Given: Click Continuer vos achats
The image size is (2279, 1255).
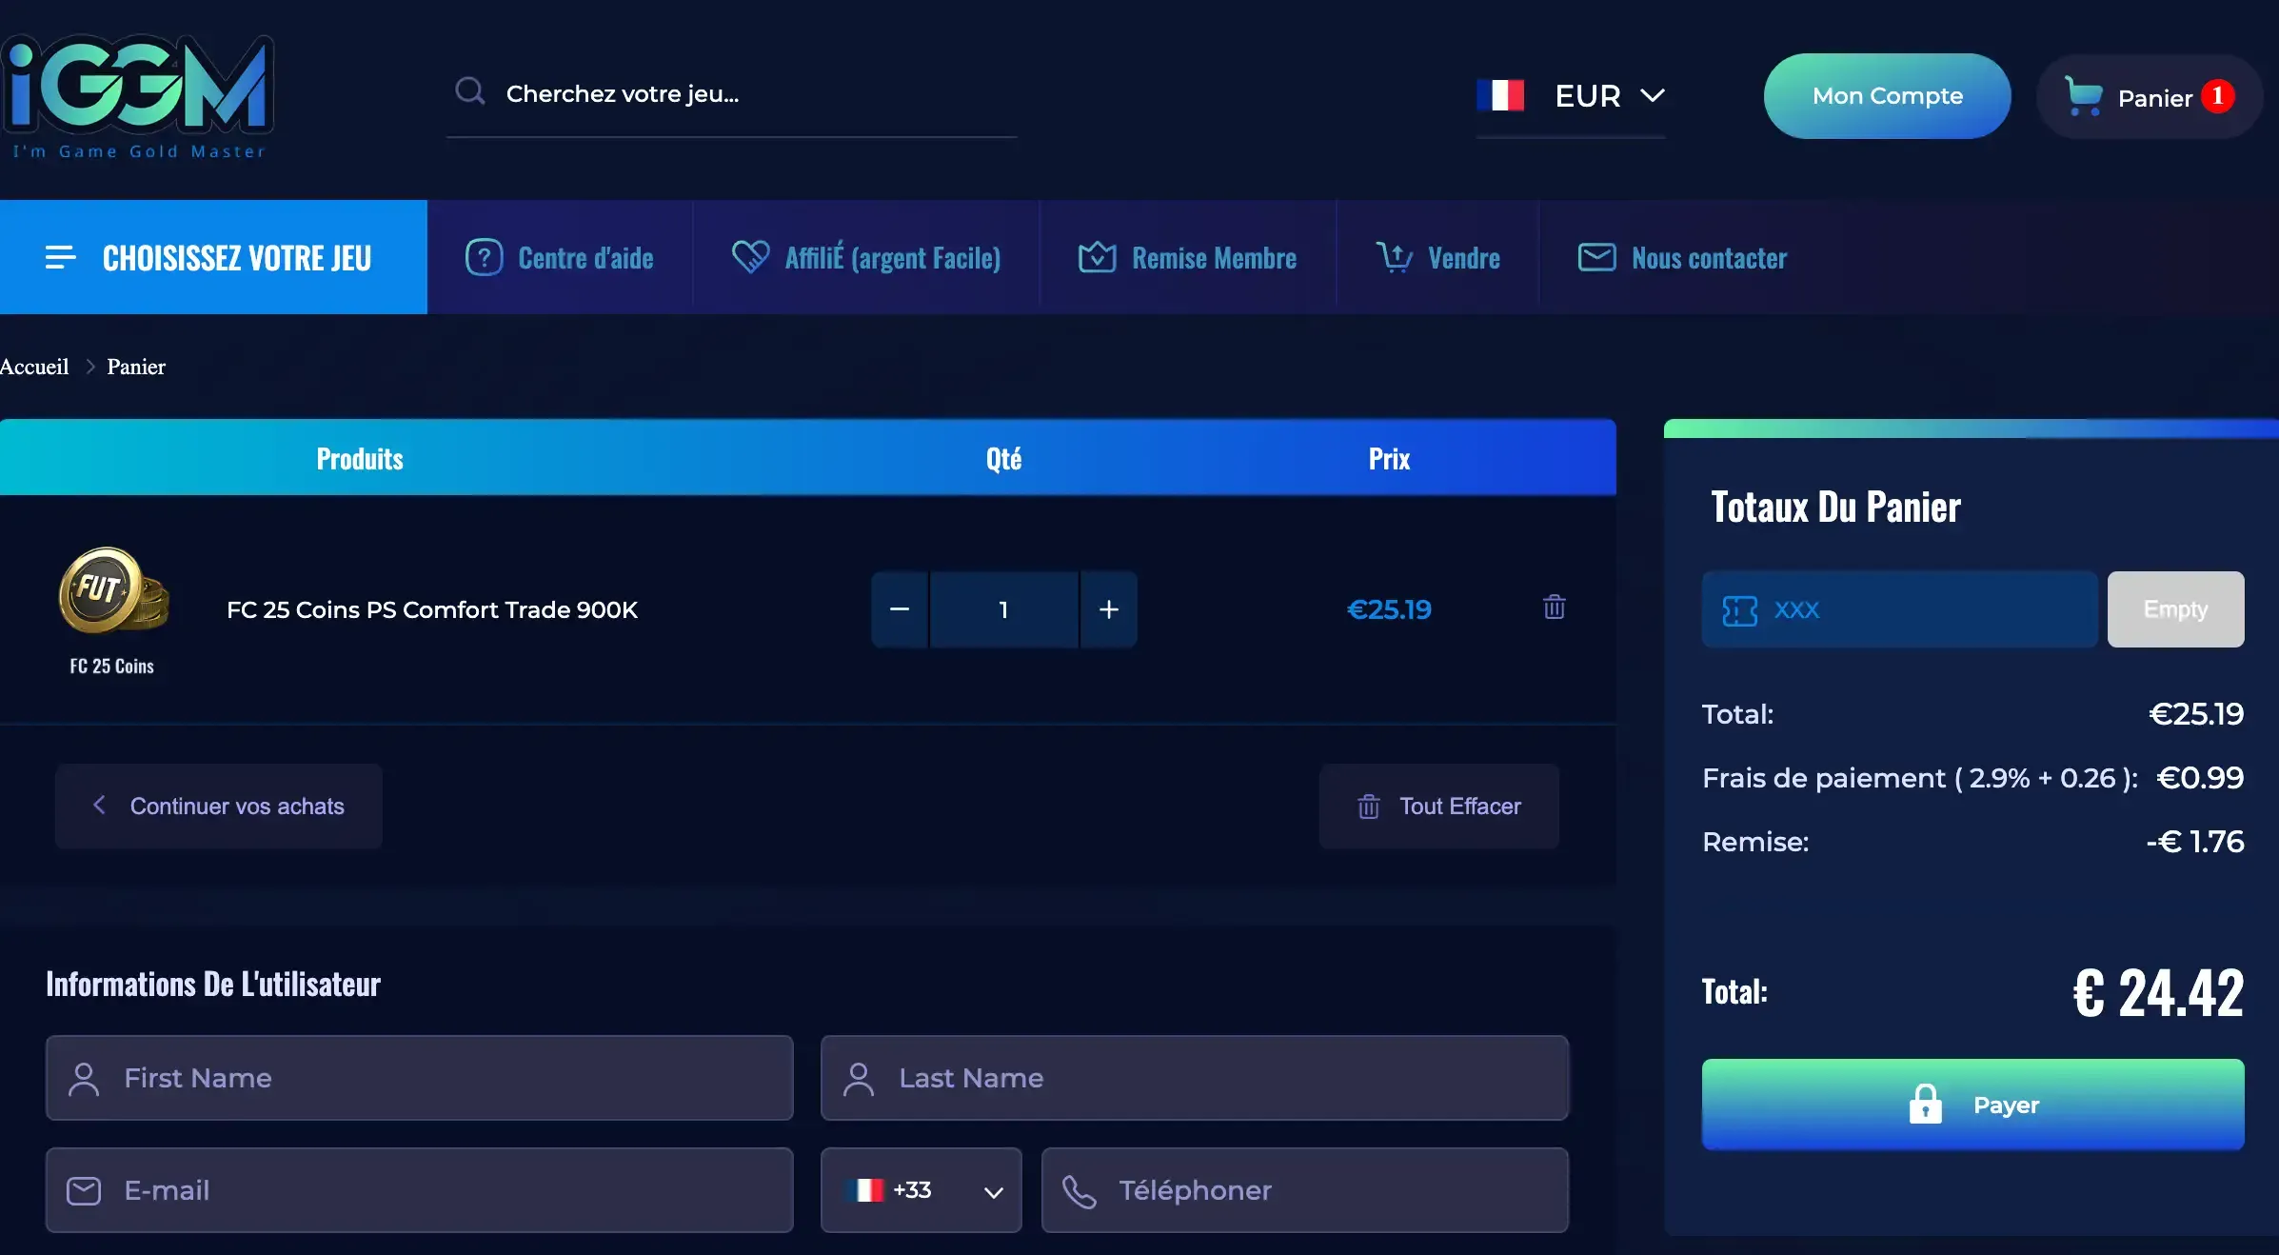Looking at the screenshot, I should click(219, 807).
